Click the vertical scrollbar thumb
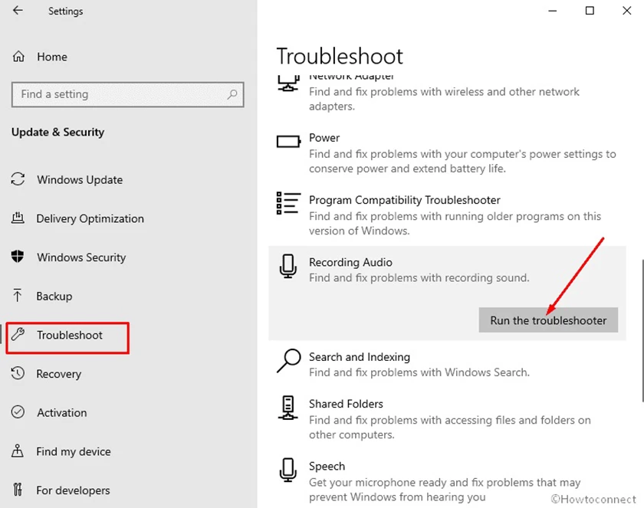 click(x=642, y=331)
